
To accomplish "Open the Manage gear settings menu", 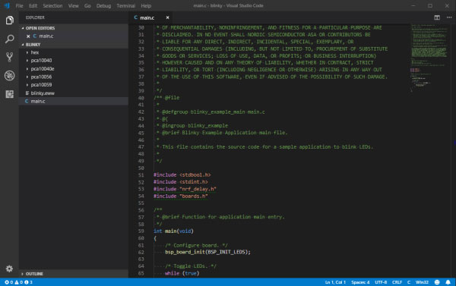I will click(x=9, y=269).
